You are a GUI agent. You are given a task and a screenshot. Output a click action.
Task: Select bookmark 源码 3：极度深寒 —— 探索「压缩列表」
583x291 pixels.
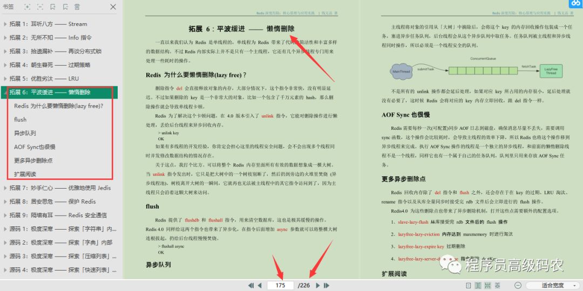click(x=63, y=257)
